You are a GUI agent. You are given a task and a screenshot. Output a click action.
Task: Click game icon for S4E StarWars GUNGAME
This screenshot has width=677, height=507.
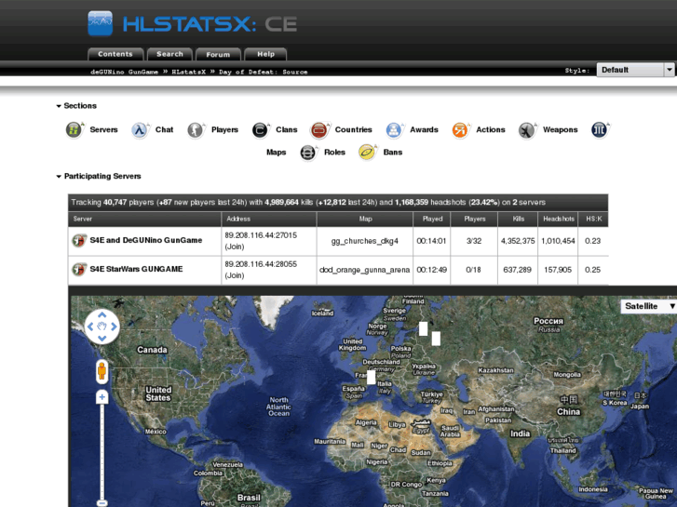79,269
